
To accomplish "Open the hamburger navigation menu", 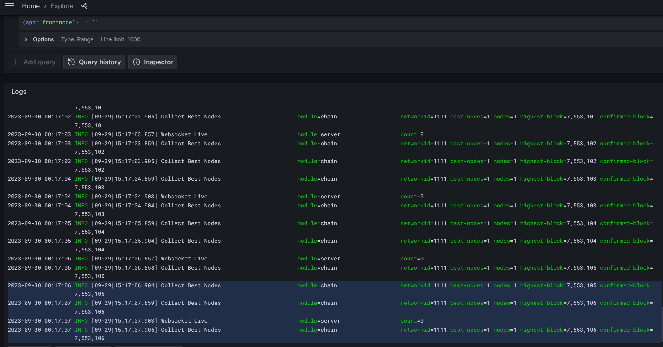I will [x=9, y=6].
